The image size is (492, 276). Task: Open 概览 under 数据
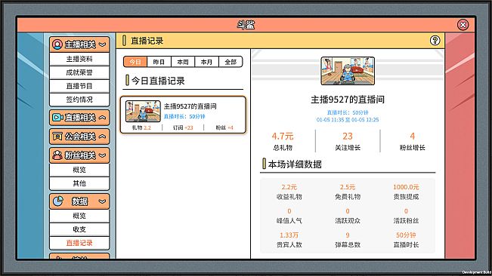pos(79,216)
